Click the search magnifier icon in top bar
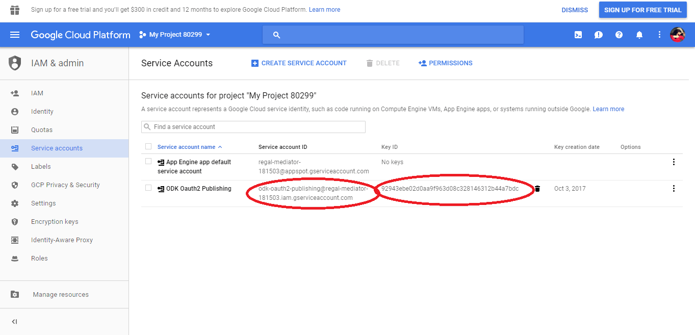The image size is (695, 335). pyautogui.click(x=277, y=35)
